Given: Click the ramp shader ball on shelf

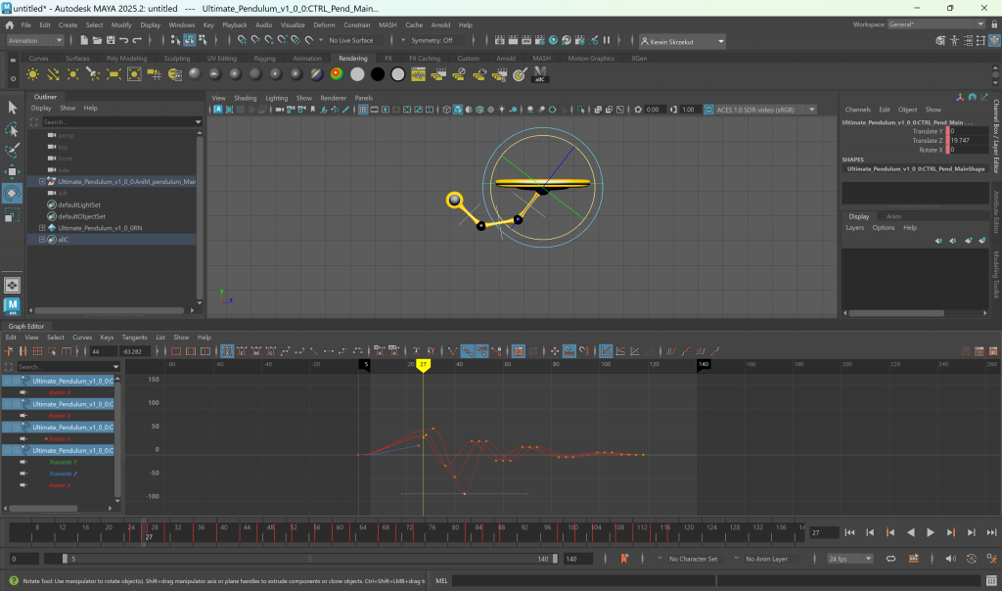Looking at the screenshot, I should coord(337,74).
